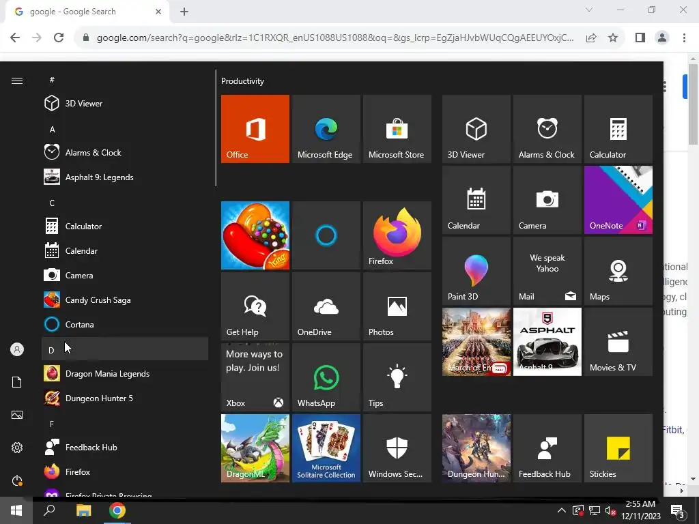Open Settings gear in Start sidebar

click(17, 448)
